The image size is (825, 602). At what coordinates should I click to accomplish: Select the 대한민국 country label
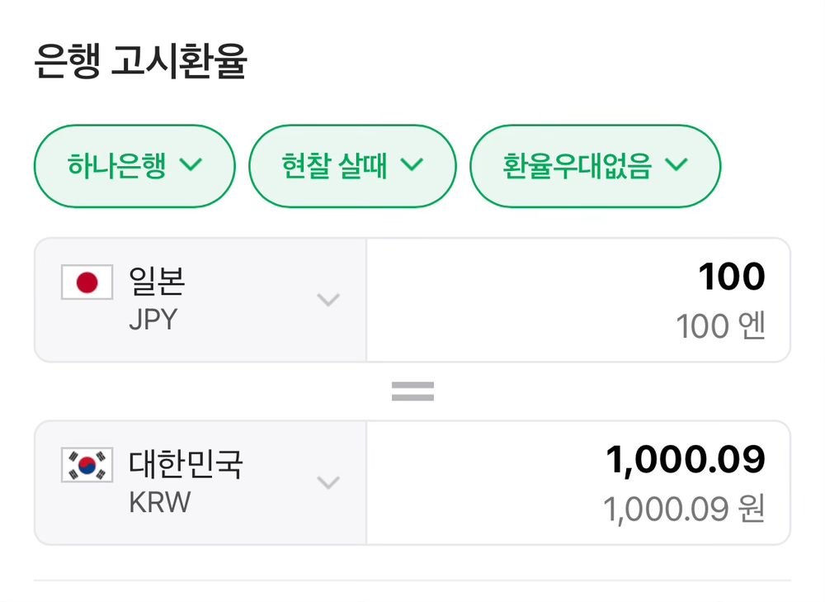[x=186, y=463]
